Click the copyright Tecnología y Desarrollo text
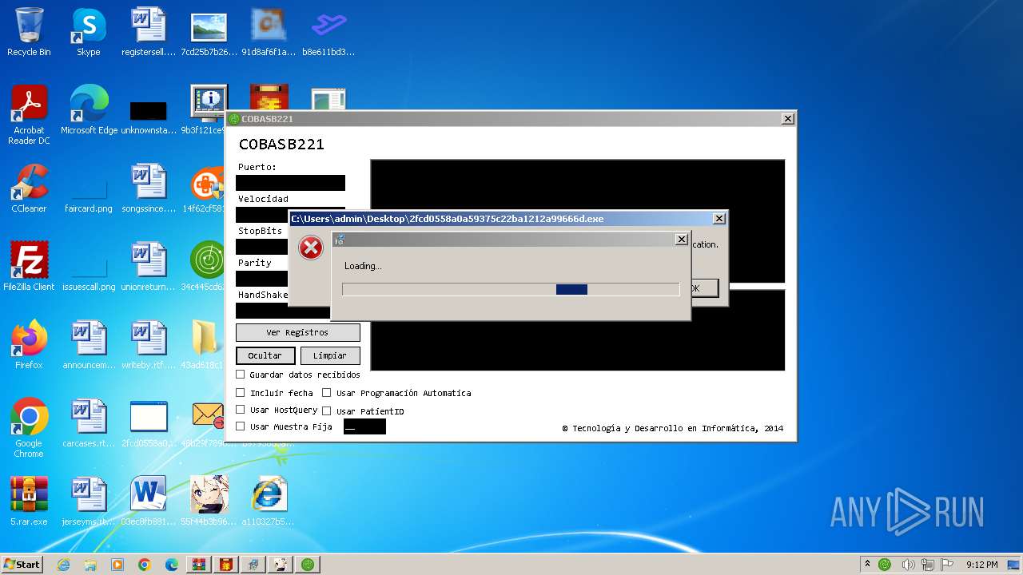 click(672, 428)
